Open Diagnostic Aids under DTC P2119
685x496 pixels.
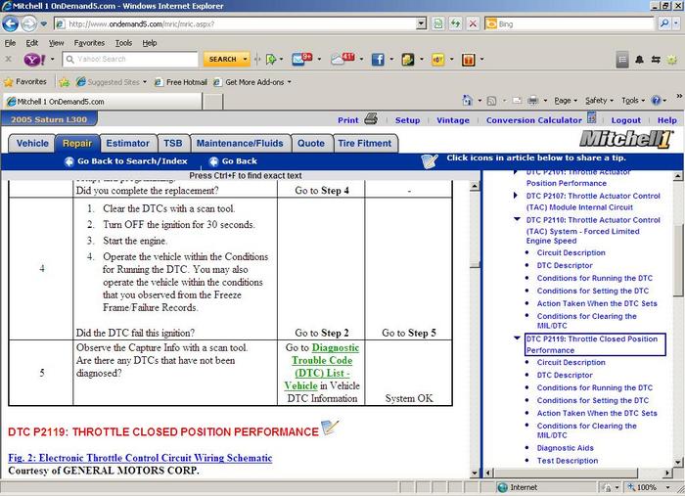tap(566, 448)
